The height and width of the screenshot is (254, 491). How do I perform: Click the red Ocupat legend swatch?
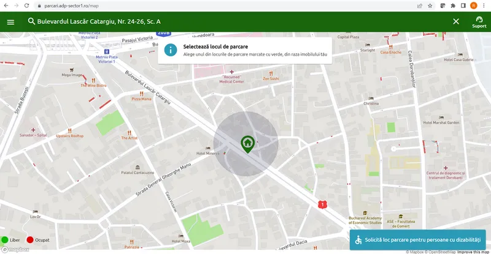point(29,240)
